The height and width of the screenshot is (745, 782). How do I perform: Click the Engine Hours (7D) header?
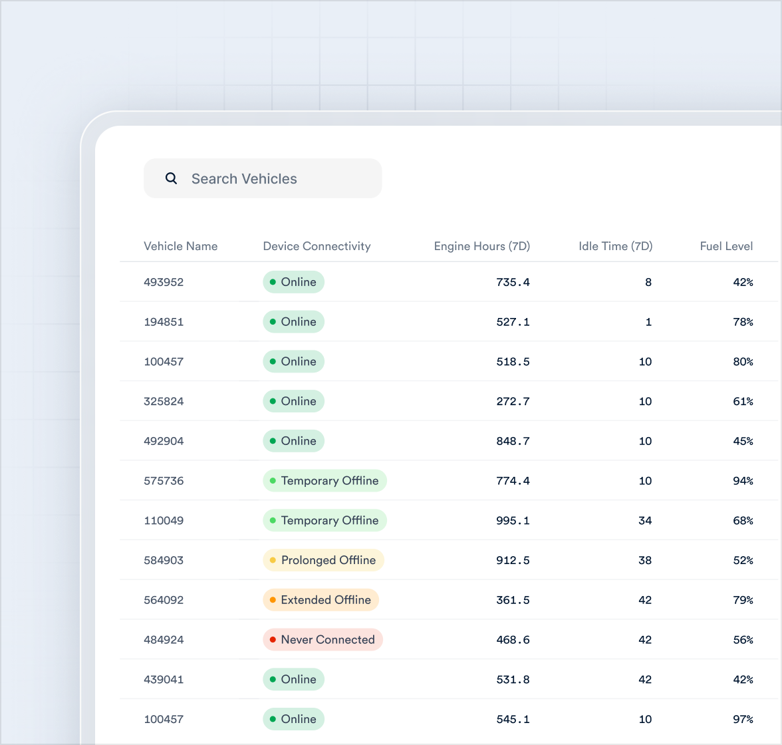coord(481,246)
